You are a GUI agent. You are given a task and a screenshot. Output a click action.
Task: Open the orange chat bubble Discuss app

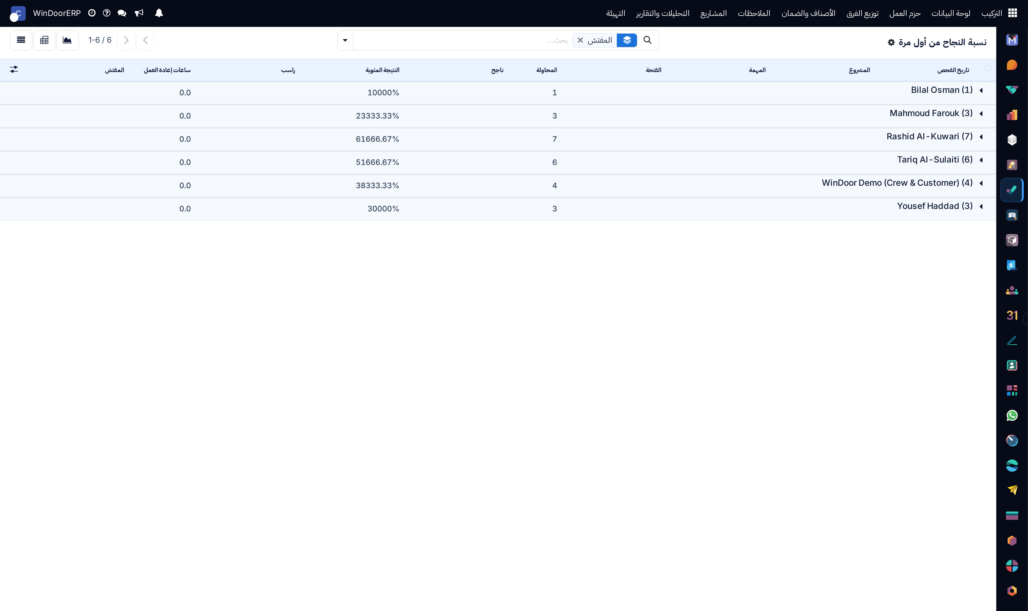click(x=1012, y=65)
